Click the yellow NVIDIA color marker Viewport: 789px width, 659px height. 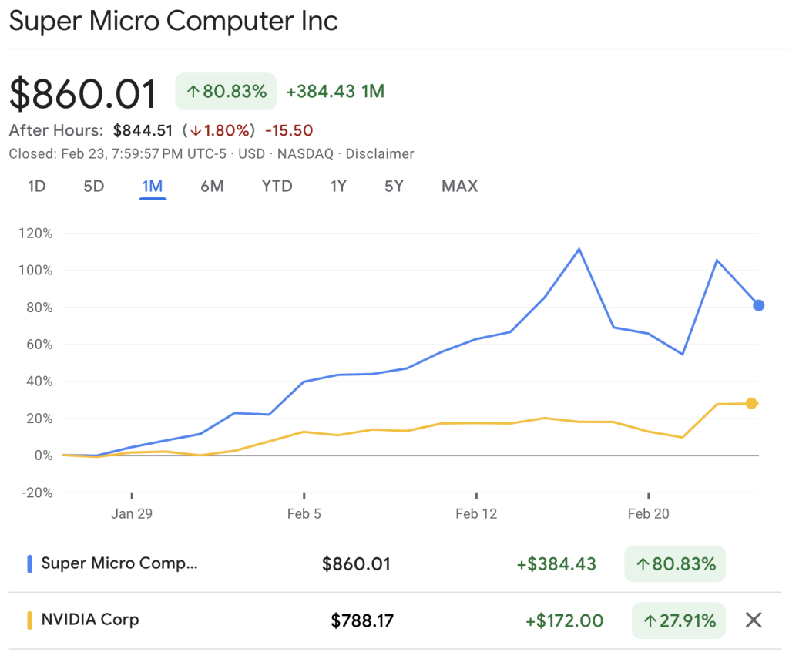(x=29, y=620)
